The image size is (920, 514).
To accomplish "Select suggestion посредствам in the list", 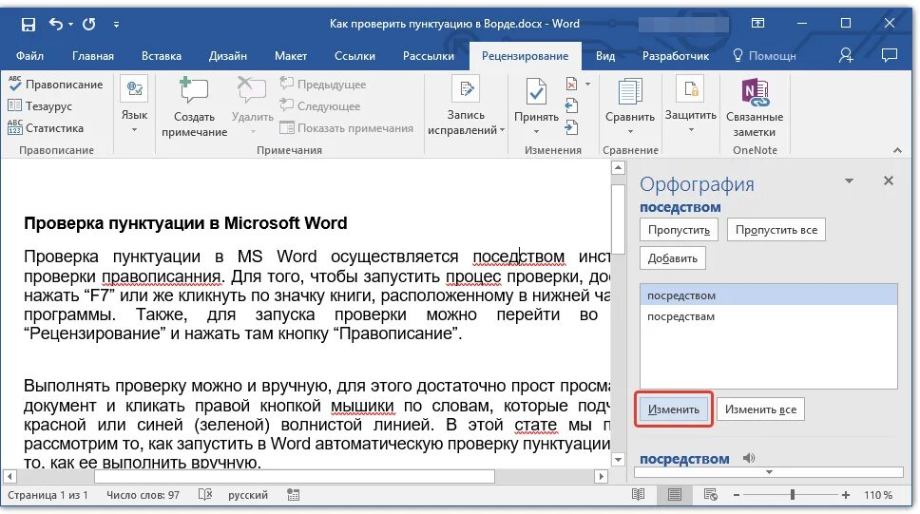I will 769,316.
